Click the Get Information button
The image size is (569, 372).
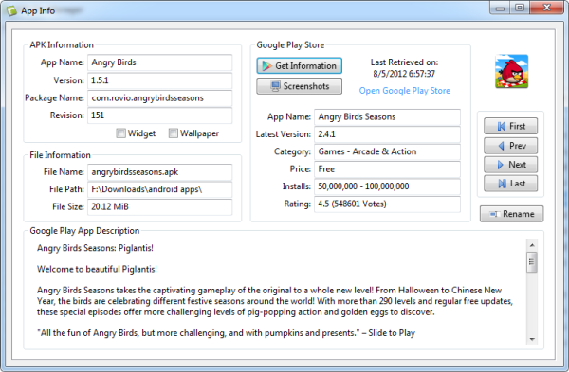click(x=299, y=66)
